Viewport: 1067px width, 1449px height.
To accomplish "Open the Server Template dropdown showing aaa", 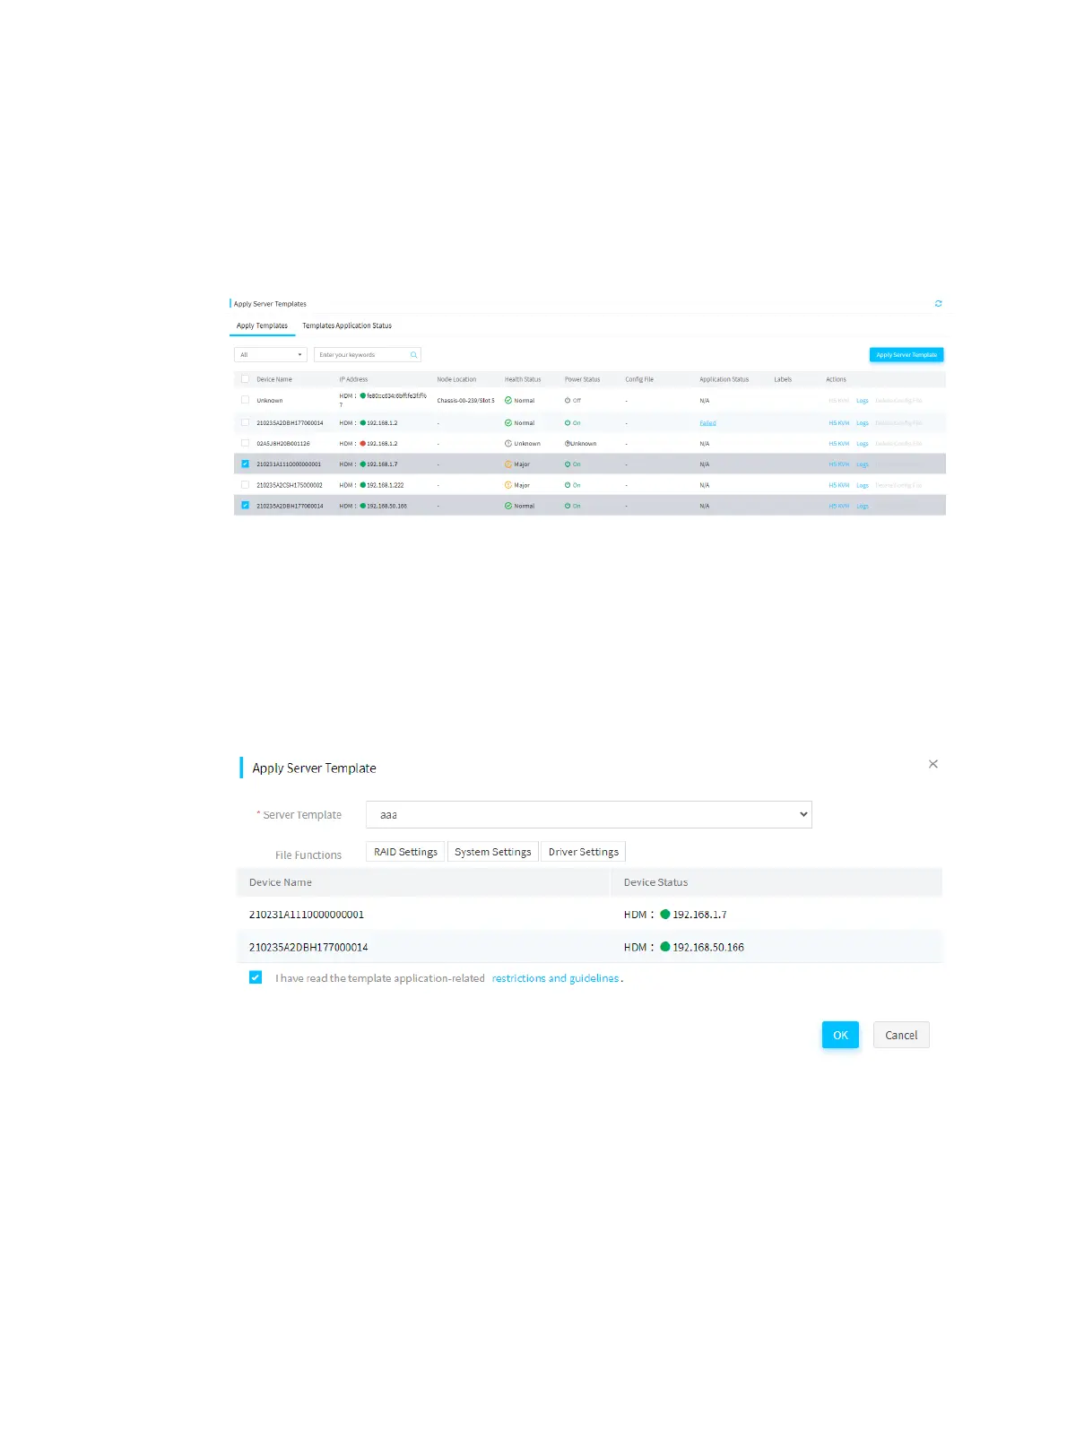I will [x=588, y=815].
